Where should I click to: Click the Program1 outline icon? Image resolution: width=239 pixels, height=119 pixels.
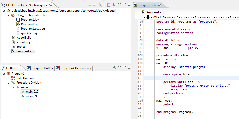click(8, 74)
